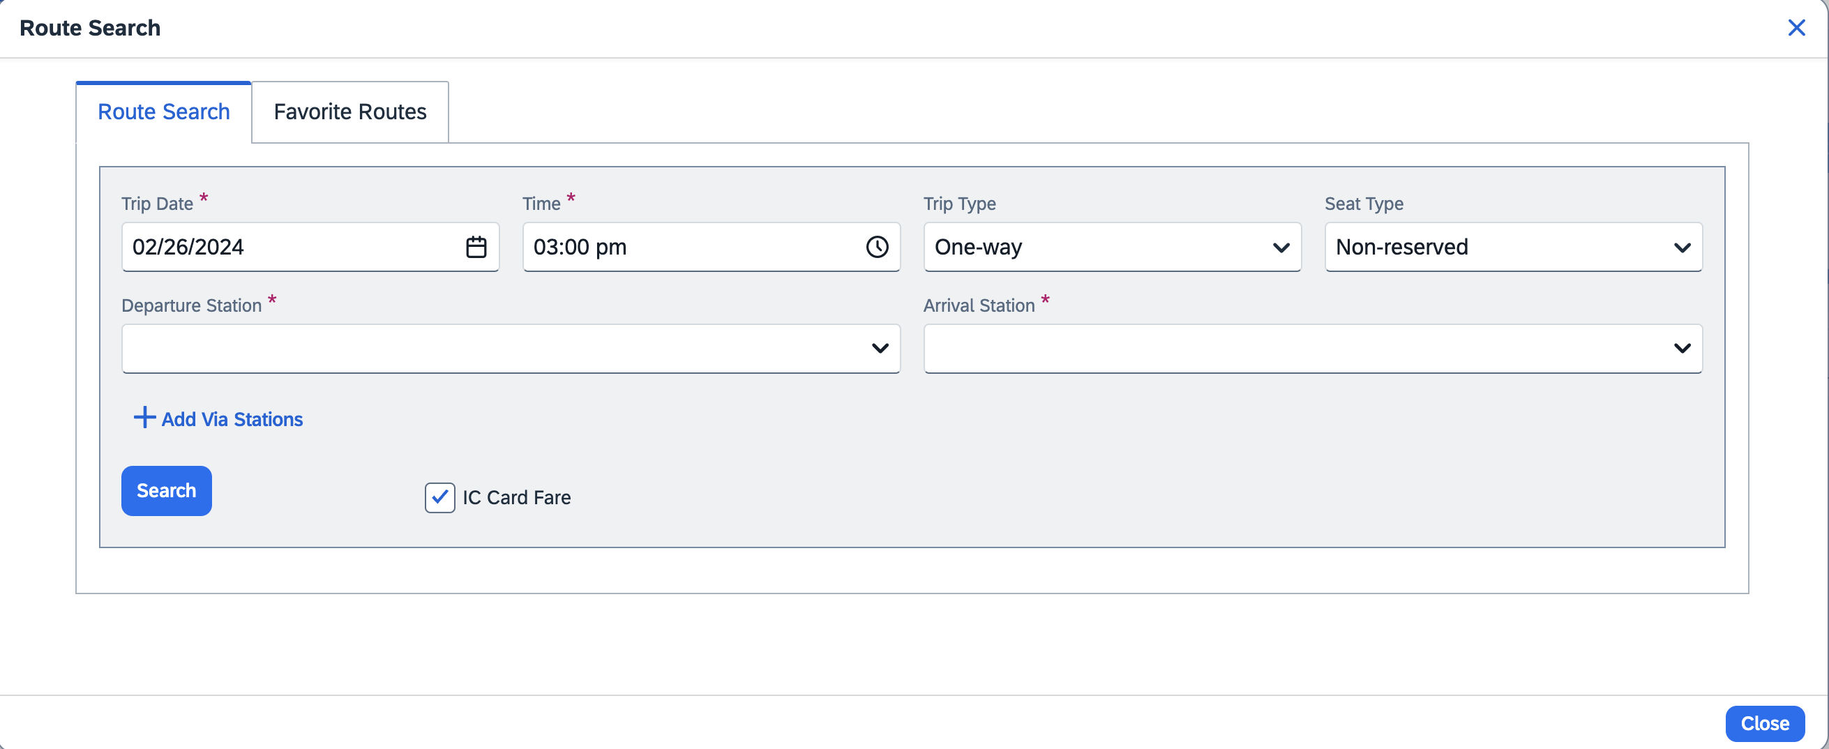Click the Add Via Stations link text
The image size is (1829, 749).
(232, 420)
